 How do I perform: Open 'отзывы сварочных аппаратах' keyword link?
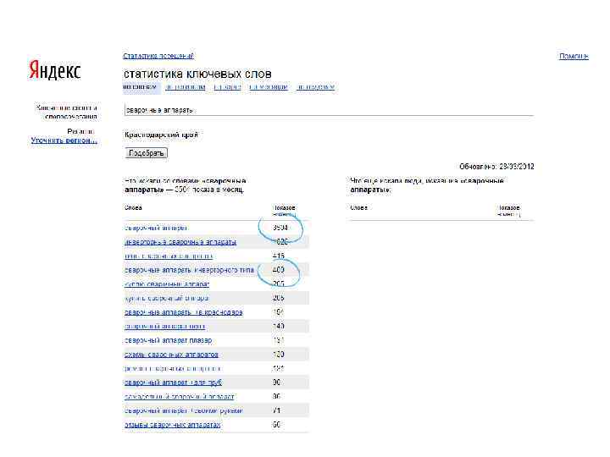click(172, 425)
